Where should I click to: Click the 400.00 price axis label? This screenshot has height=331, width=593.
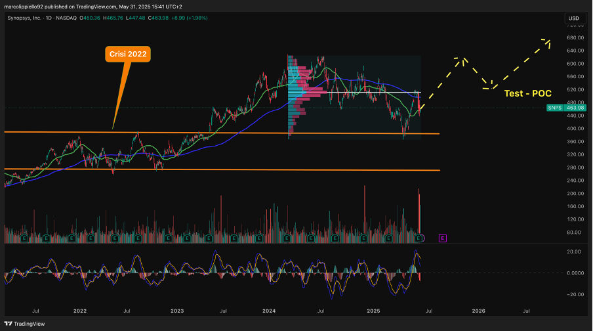[x=575, y=128]
